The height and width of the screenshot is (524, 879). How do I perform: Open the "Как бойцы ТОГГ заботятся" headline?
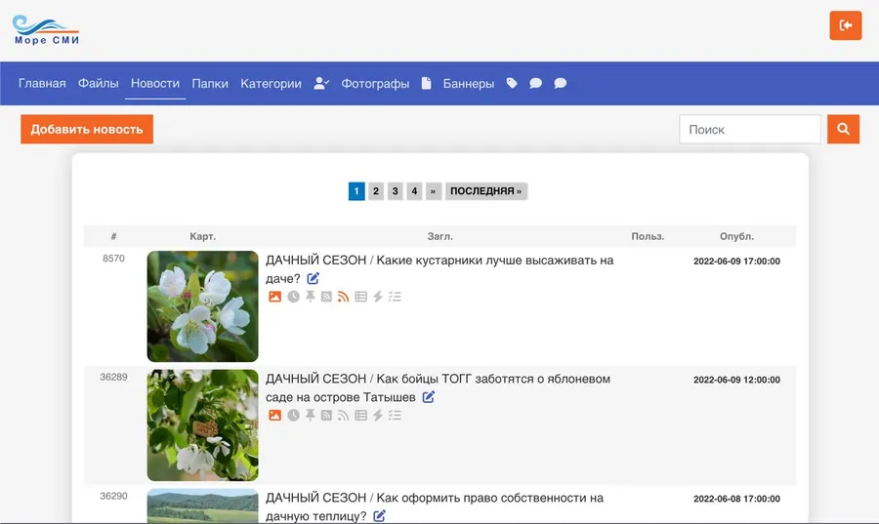438,388
